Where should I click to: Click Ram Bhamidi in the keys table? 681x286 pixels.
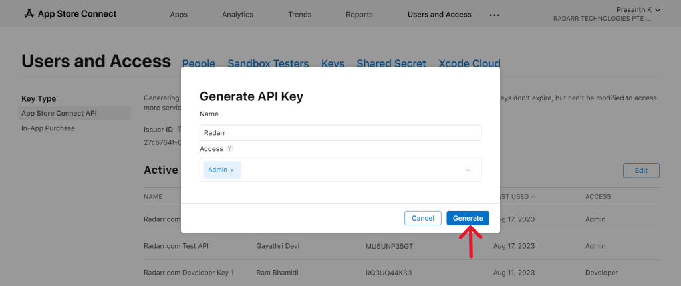tap(277, 273)
